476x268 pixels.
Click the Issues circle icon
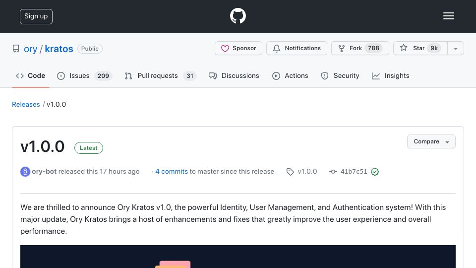click(x=60, y=76)
